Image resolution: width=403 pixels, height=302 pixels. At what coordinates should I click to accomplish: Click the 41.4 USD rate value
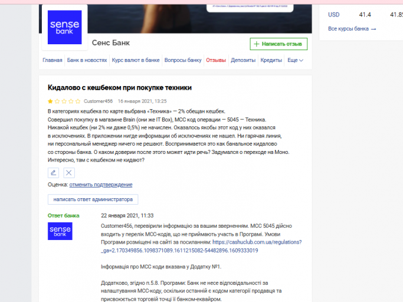[x=365, y=15]
